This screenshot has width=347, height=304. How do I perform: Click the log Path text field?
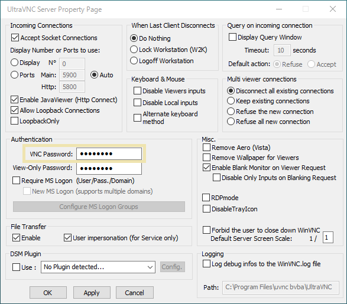(x=281, y=287)
